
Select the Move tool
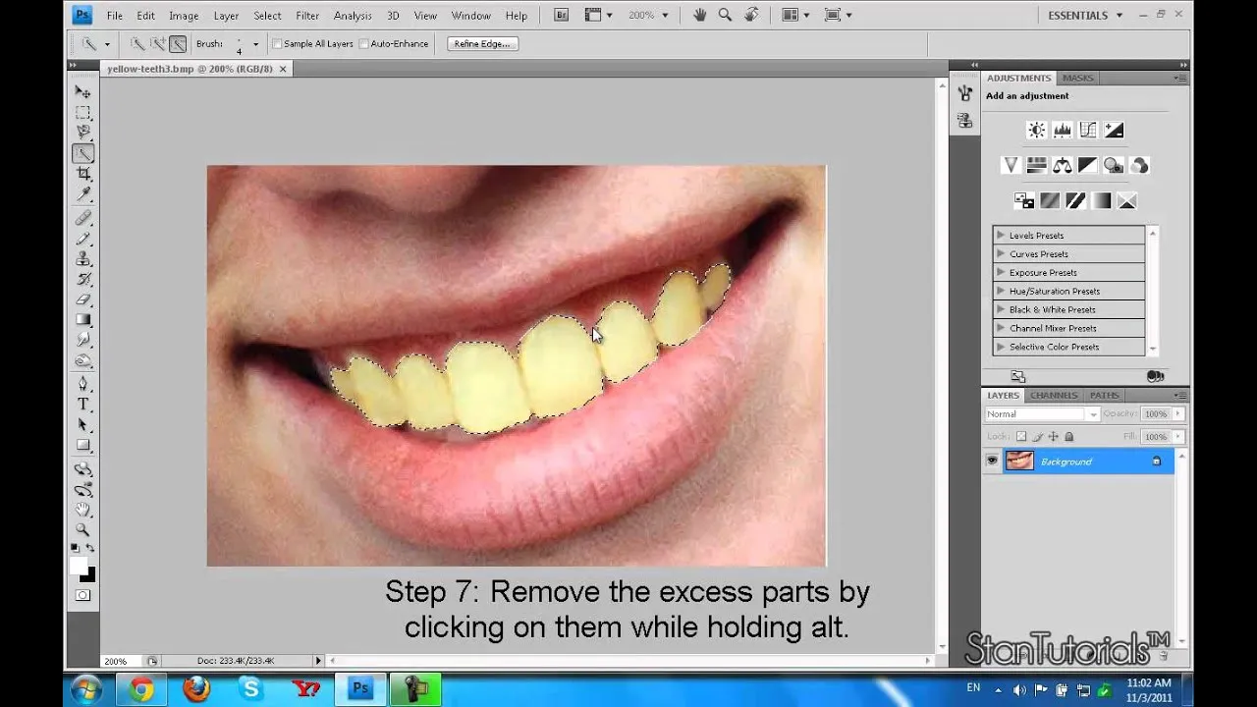(82, 91)
